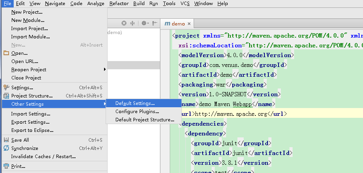Choose Open URL... menu entry
Viewport: 363px width, 173px height.
coord(55,61)
